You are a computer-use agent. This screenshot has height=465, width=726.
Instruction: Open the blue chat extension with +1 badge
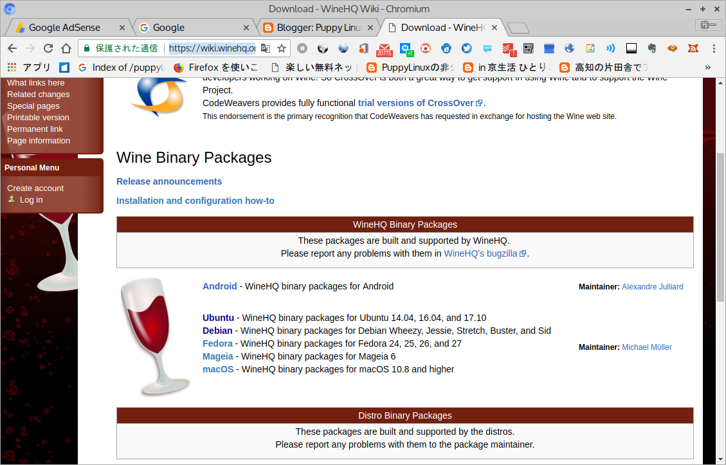tap(406, 49)
